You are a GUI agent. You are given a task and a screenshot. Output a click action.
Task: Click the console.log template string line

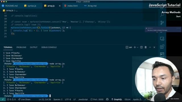coord(39,31)
